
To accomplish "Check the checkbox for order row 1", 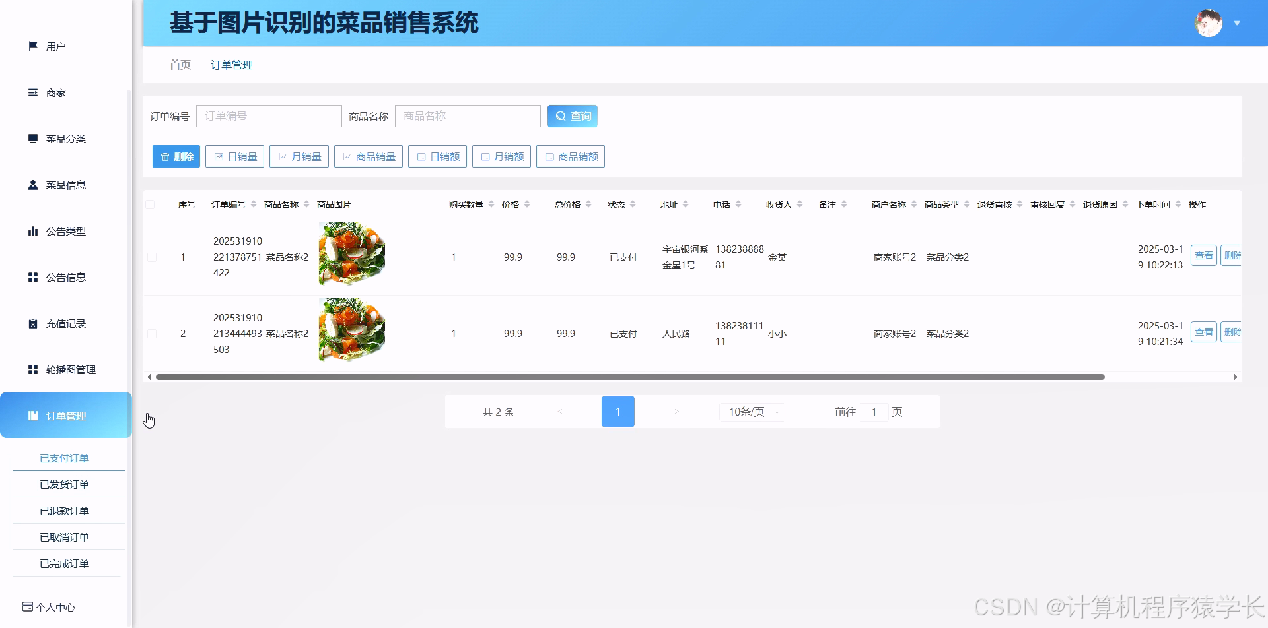I will point(151,257).
